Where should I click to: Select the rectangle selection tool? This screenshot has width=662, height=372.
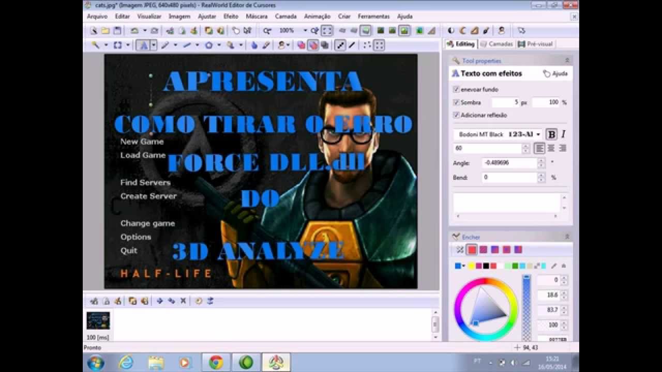click(118, 45)
